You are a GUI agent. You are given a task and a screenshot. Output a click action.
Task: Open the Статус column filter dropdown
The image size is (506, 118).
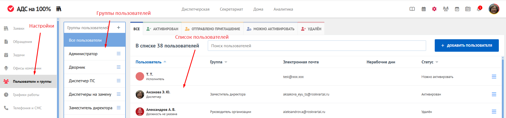[437, 62]
